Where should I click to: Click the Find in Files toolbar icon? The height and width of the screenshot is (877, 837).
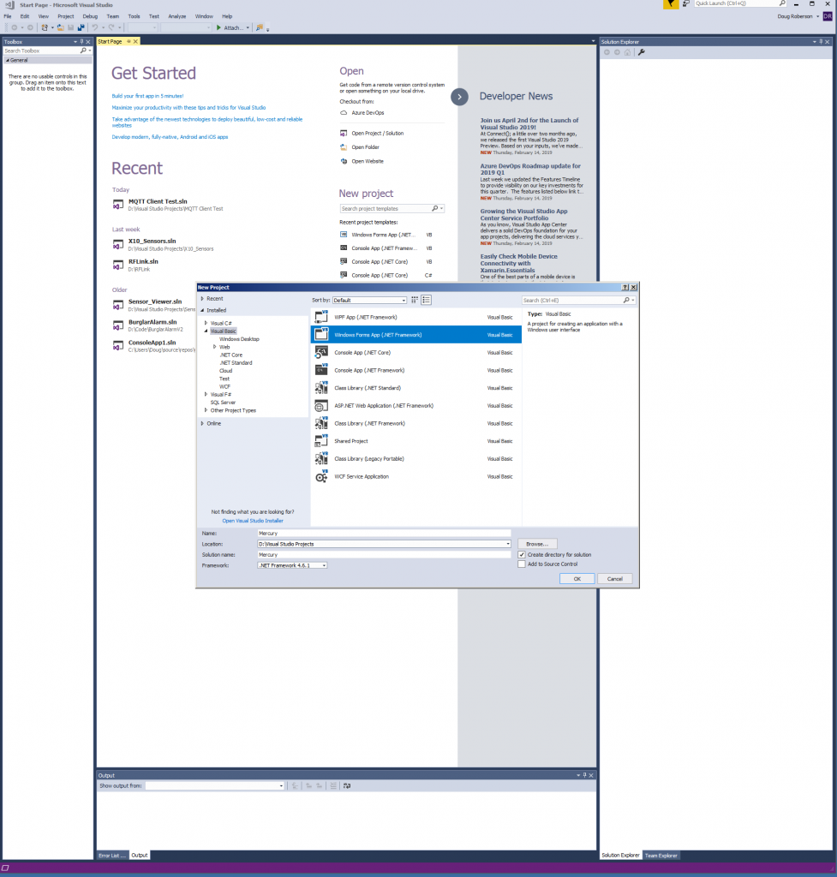259,27
